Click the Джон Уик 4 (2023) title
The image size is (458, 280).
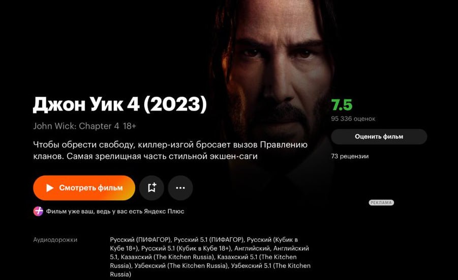pyautogui.click(x=120, y=104)
